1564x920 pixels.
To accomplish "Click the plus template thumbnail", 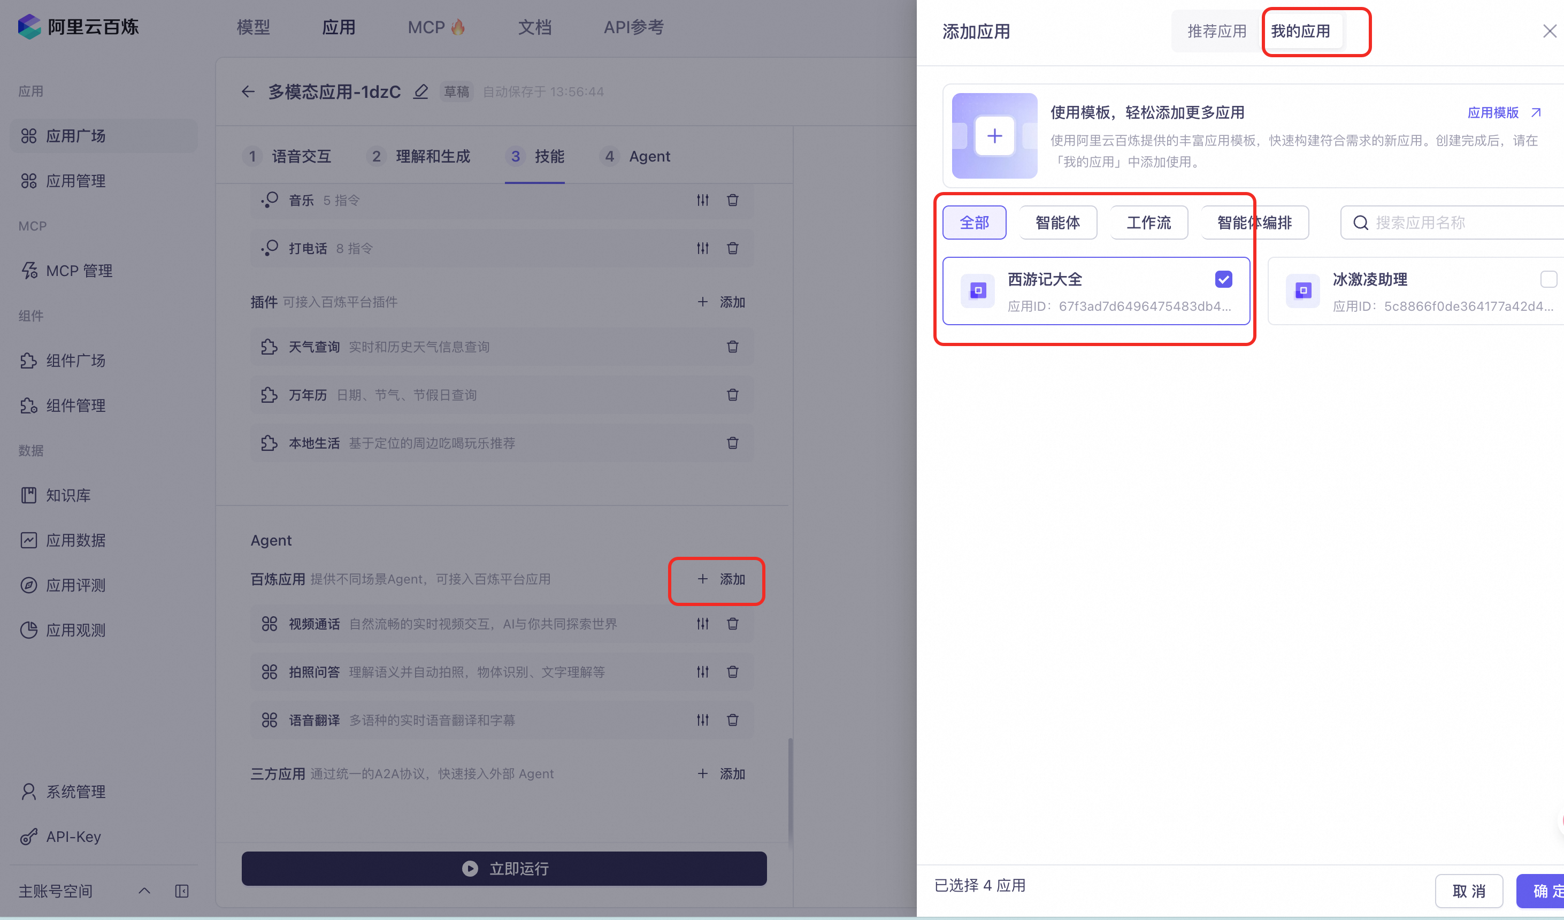I will point(994,136).
